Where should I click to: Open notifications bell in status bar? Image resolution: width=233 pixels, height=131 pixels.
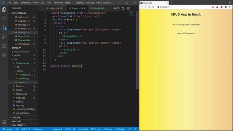[135, 129]
